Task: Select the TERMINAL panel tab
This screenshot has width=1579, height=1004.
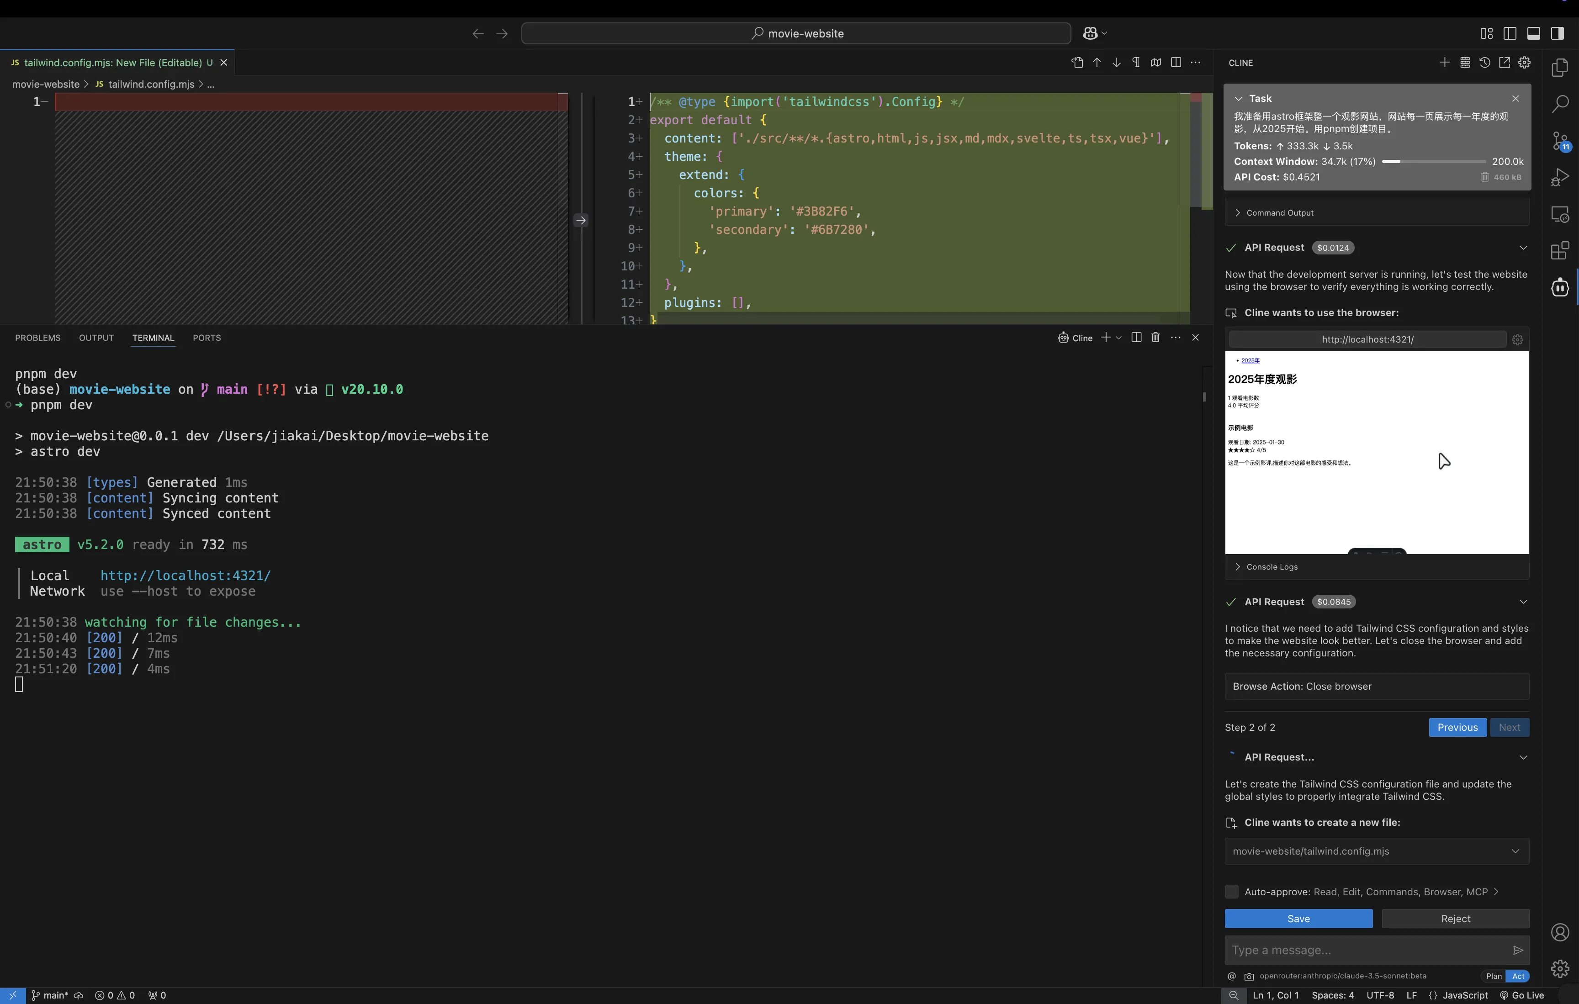Action: click(154, 338)
